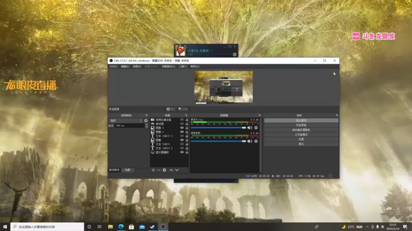Image resolution: width=412 pixels, height=231 pixels.
Task: Open Task View from the taskbar
Action: point(99,227)
